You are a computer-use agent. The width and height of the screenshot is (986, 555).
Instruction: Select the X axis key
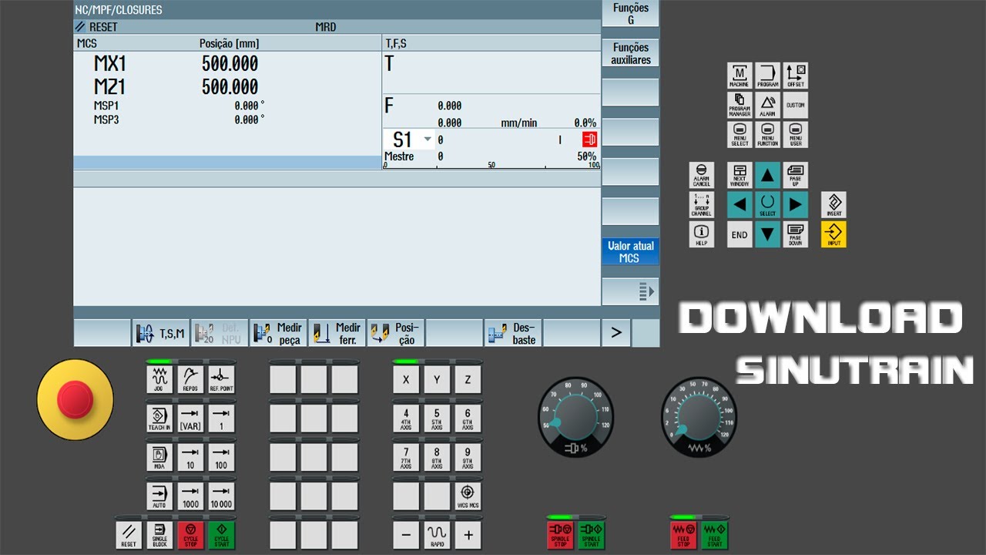pos(406,379)
